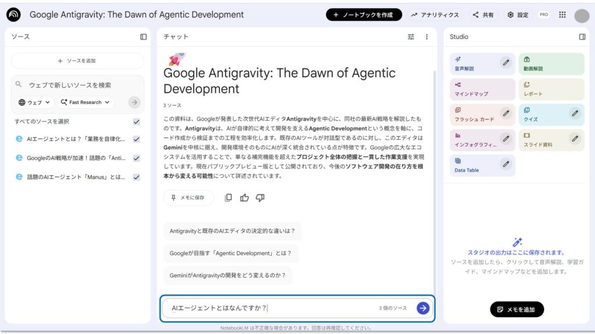Open the 設定 menu in header
This screenshot has width=595, height=334.
pos(518,15)
